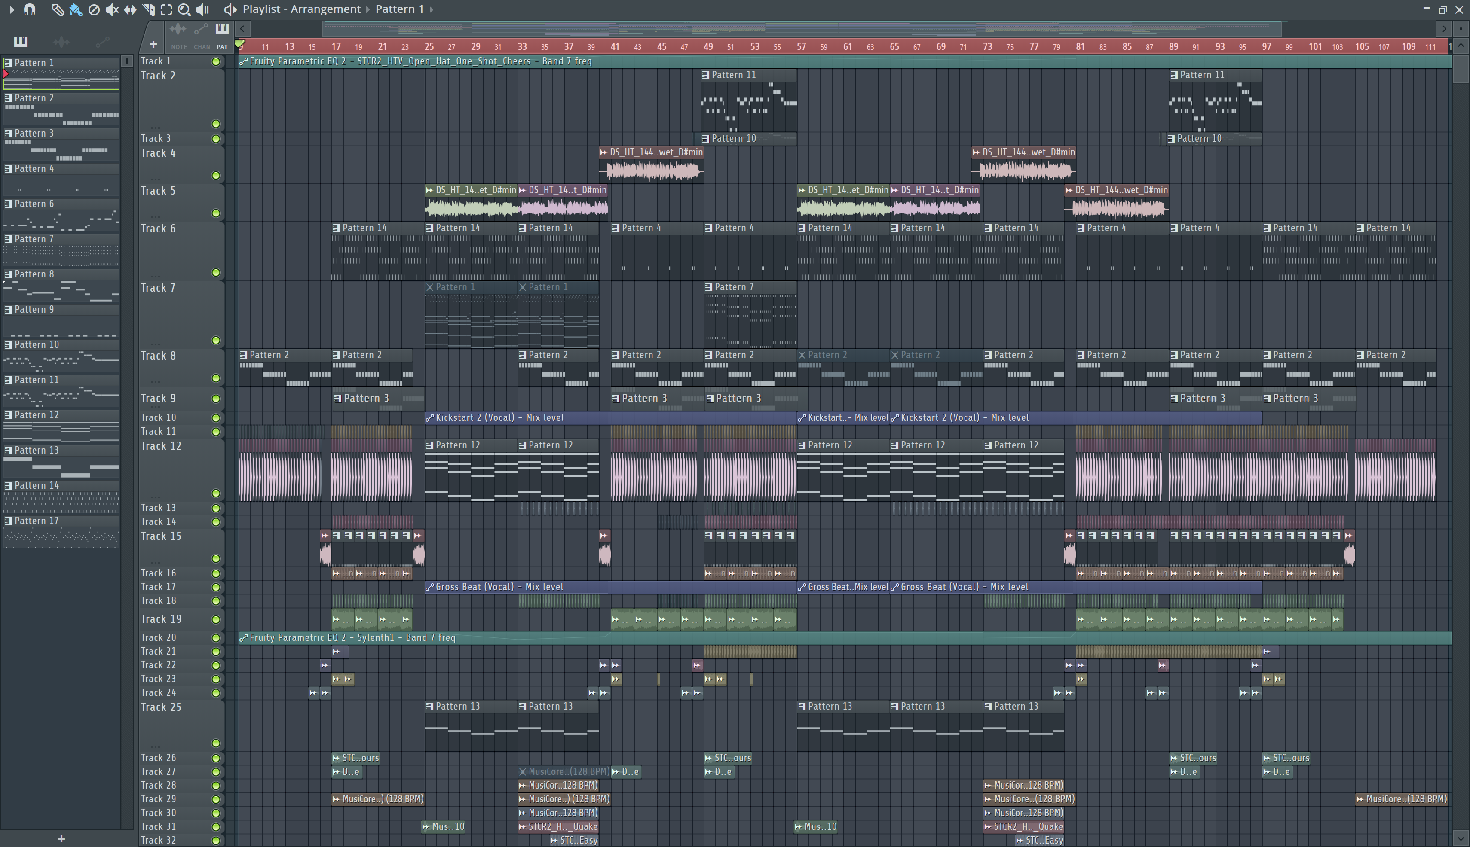Click the Playlist - Arrangement title
Viewport: 1470px width, 847px height.
tap(302, 9)
